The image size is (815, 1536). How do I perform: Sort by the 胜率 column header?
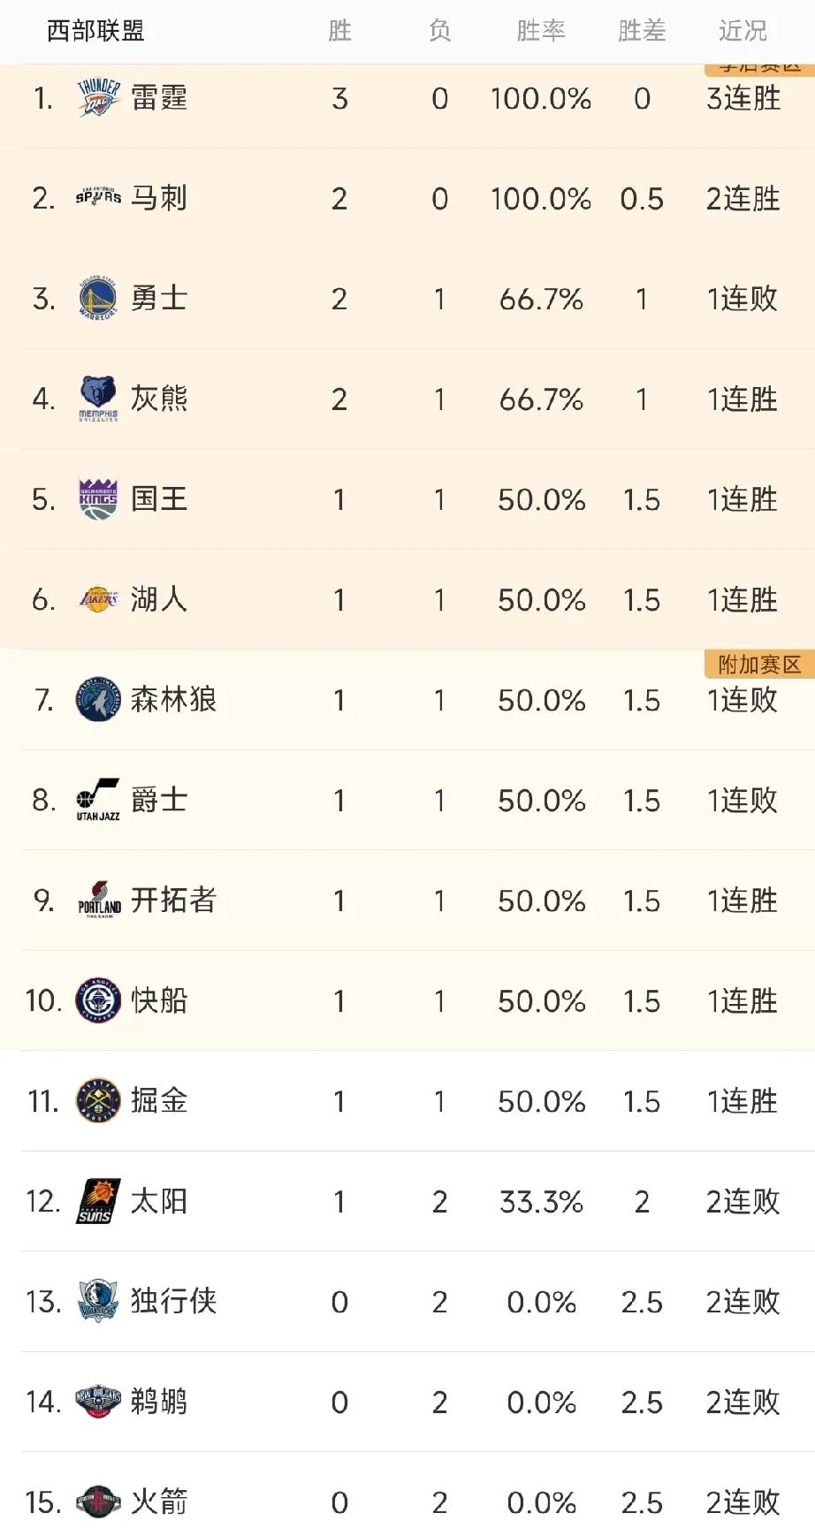[x=540, y=31]
